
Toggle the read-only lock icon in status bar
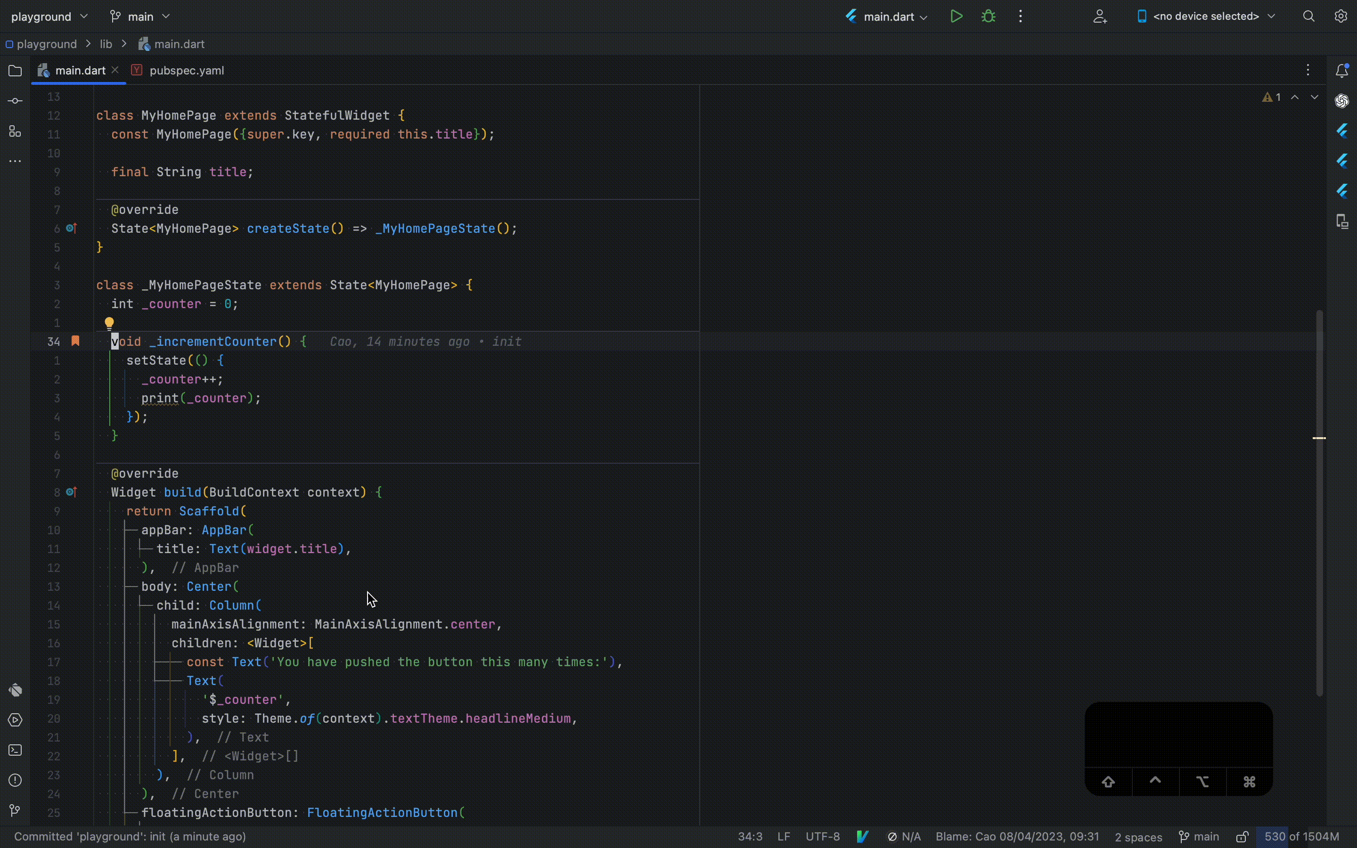1242,837
